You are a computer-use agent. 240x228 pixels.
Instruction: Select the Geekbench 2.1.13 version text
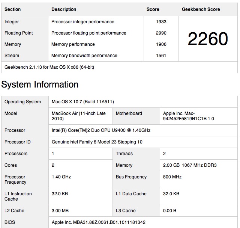(x=49, y=67)
